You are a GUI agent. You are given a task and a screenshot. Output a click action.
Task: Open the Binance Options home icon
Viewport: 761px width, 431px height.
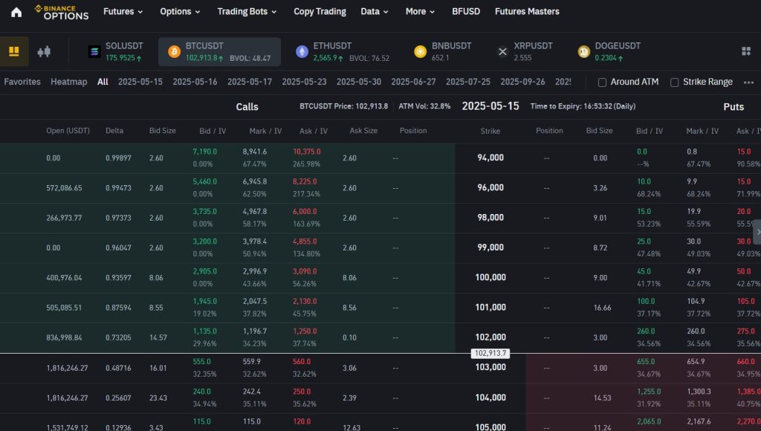pyautogui.click(x=15, y=11)
